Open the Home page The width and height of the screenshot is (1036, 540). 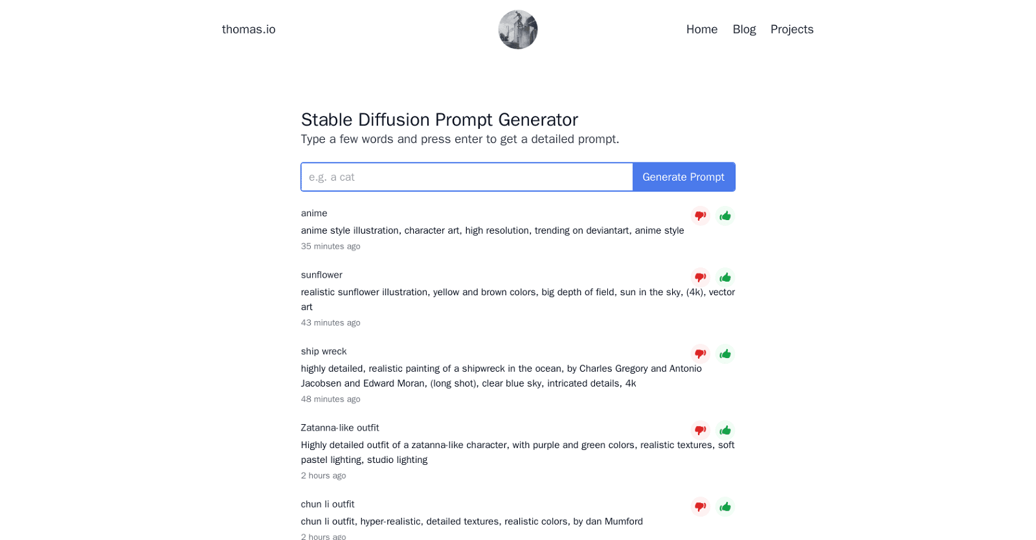click(701, 29)
